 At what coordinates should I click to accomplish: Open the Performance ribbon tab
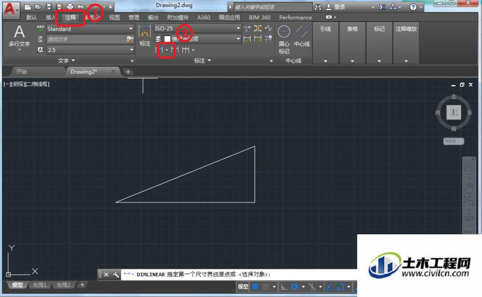click(295, 17)
